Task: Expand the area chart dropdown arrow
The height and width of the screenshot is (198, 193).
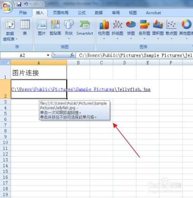Action: pyautogui.click(x=158, y=39)
